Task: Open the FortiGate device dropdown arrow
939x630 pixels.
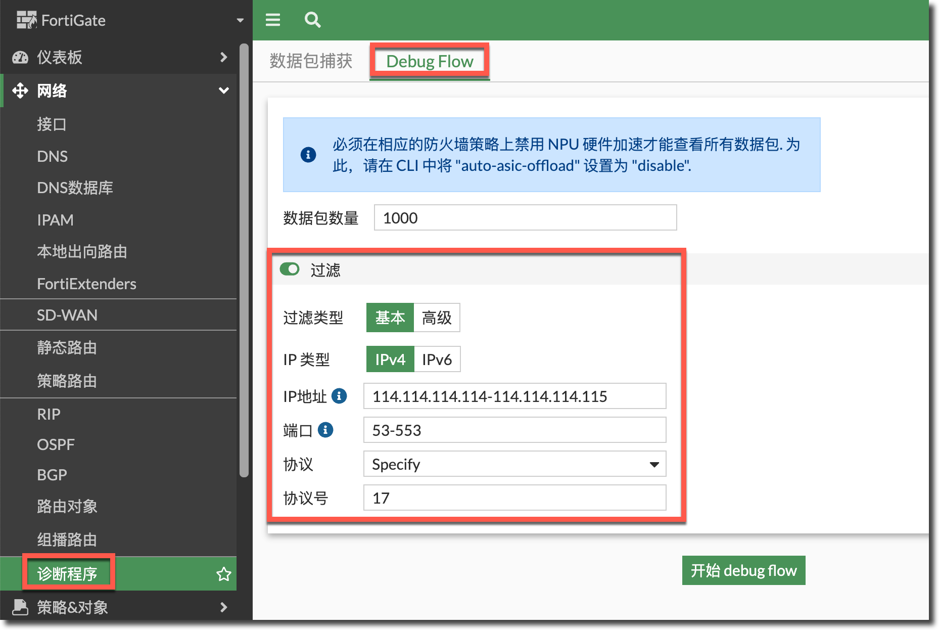Action: click(240, 20)
